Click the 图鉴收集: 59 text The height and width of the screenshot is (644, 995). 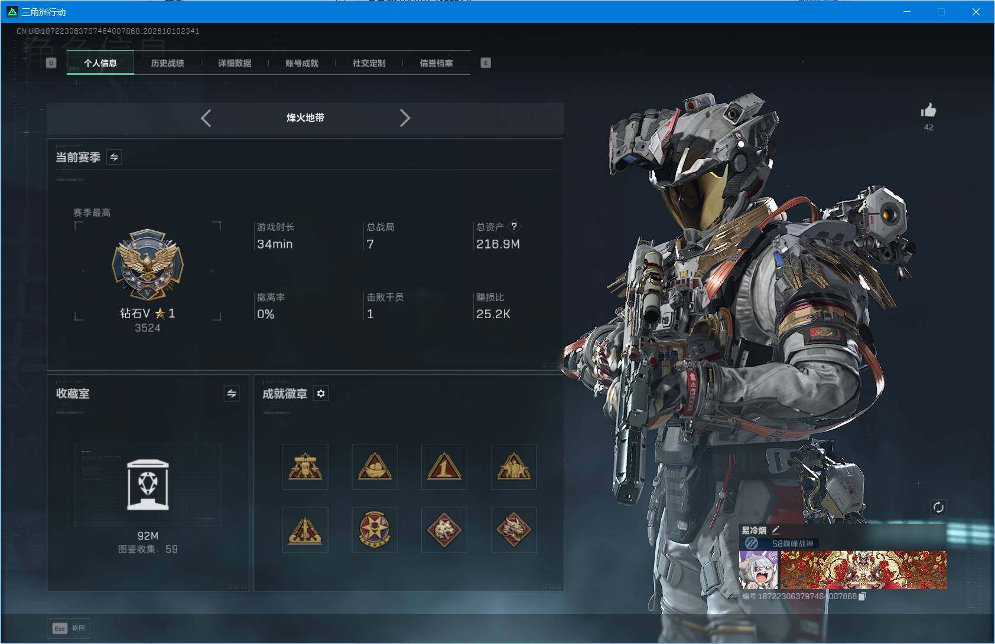[148, 549]
